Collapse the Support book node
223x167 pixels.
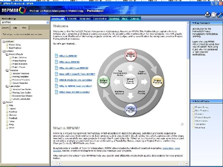(x=4, y=102)
